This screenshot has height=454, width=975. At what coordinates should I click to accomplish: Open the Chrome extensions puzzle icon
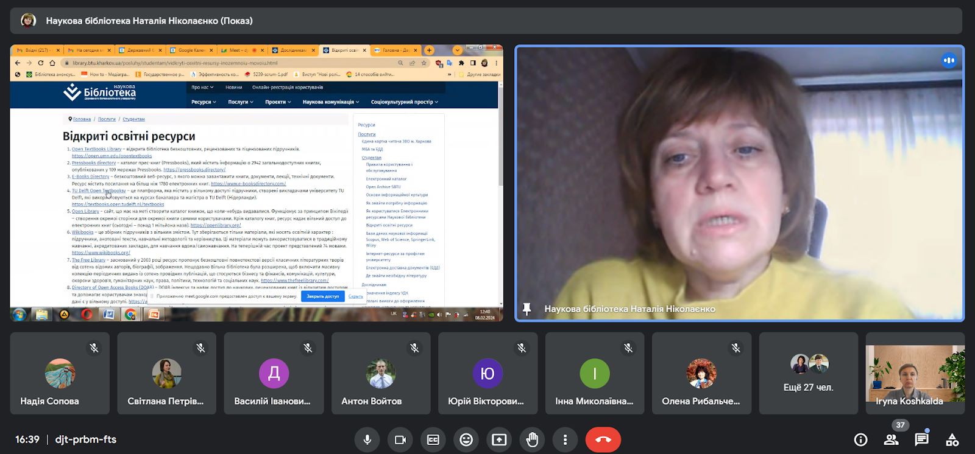(461, 63)
